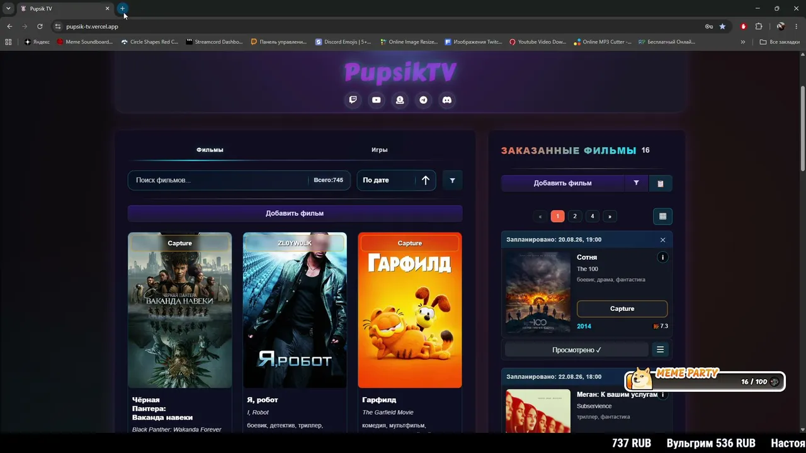
Task: Click the wide Добавить фильм button under the search
Action: 295,213
